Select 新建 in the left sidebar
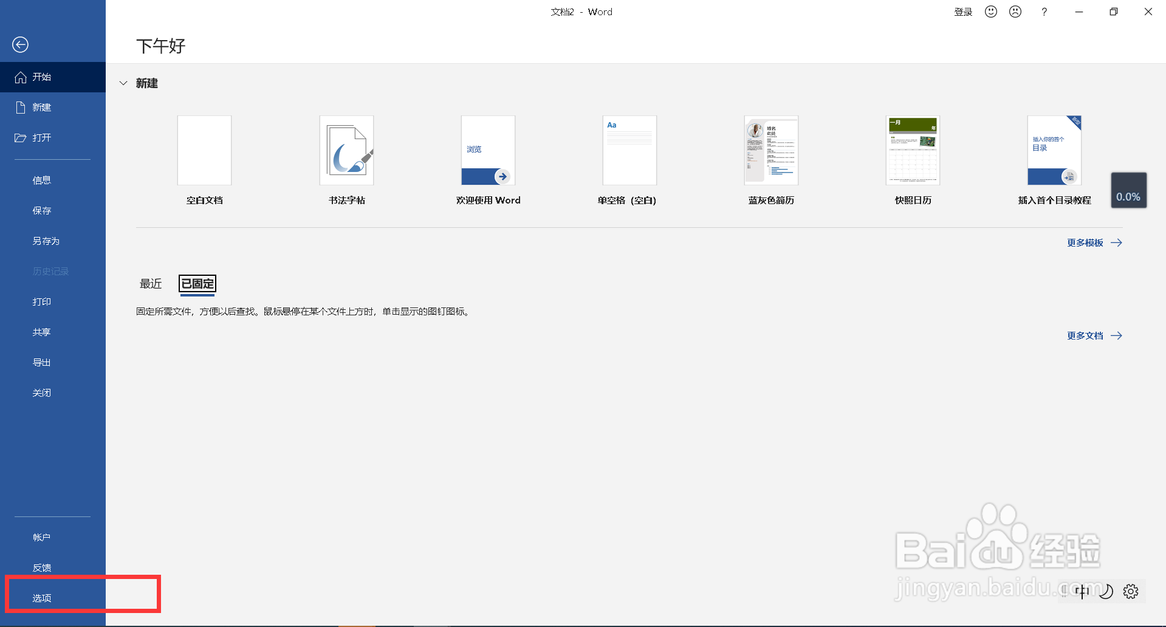The width and height of the screenshot is (1166, 627). [x=53, y=108]
